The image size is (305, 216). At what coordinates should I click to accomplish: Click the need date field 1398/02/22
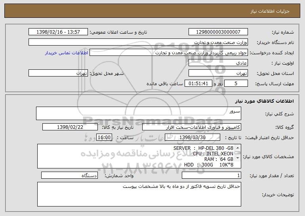coord(70,127)
